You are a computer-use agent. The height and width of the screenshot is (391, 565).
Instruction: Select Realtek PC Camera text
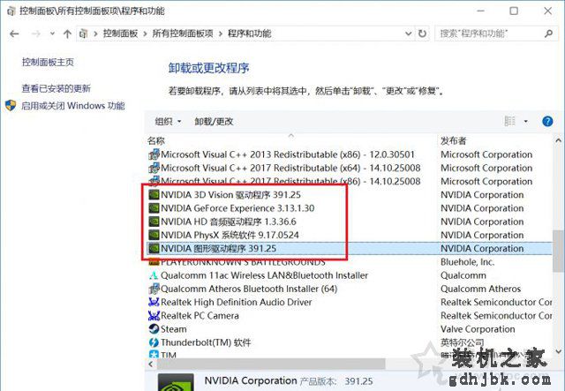pos(200,316)
